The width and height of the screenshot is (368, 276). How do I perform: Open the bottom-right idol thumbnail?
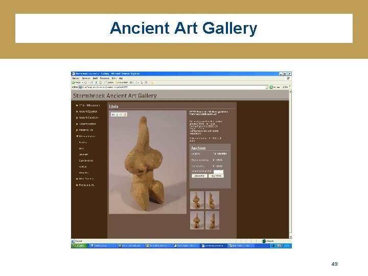pyautogui.click(x=213, y=220)
